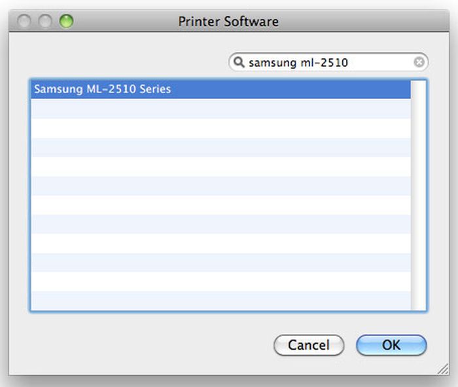
Task: Select the Samsung ML-2510 Series entry
Action: (220, 89)
